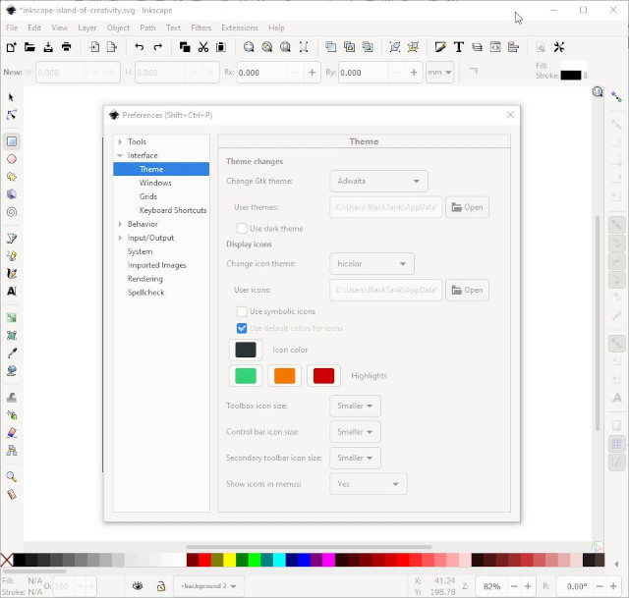The height and width of the screenshot is (598, 629).
Task: Click Open button beside User themes
Action: point(467,207)
